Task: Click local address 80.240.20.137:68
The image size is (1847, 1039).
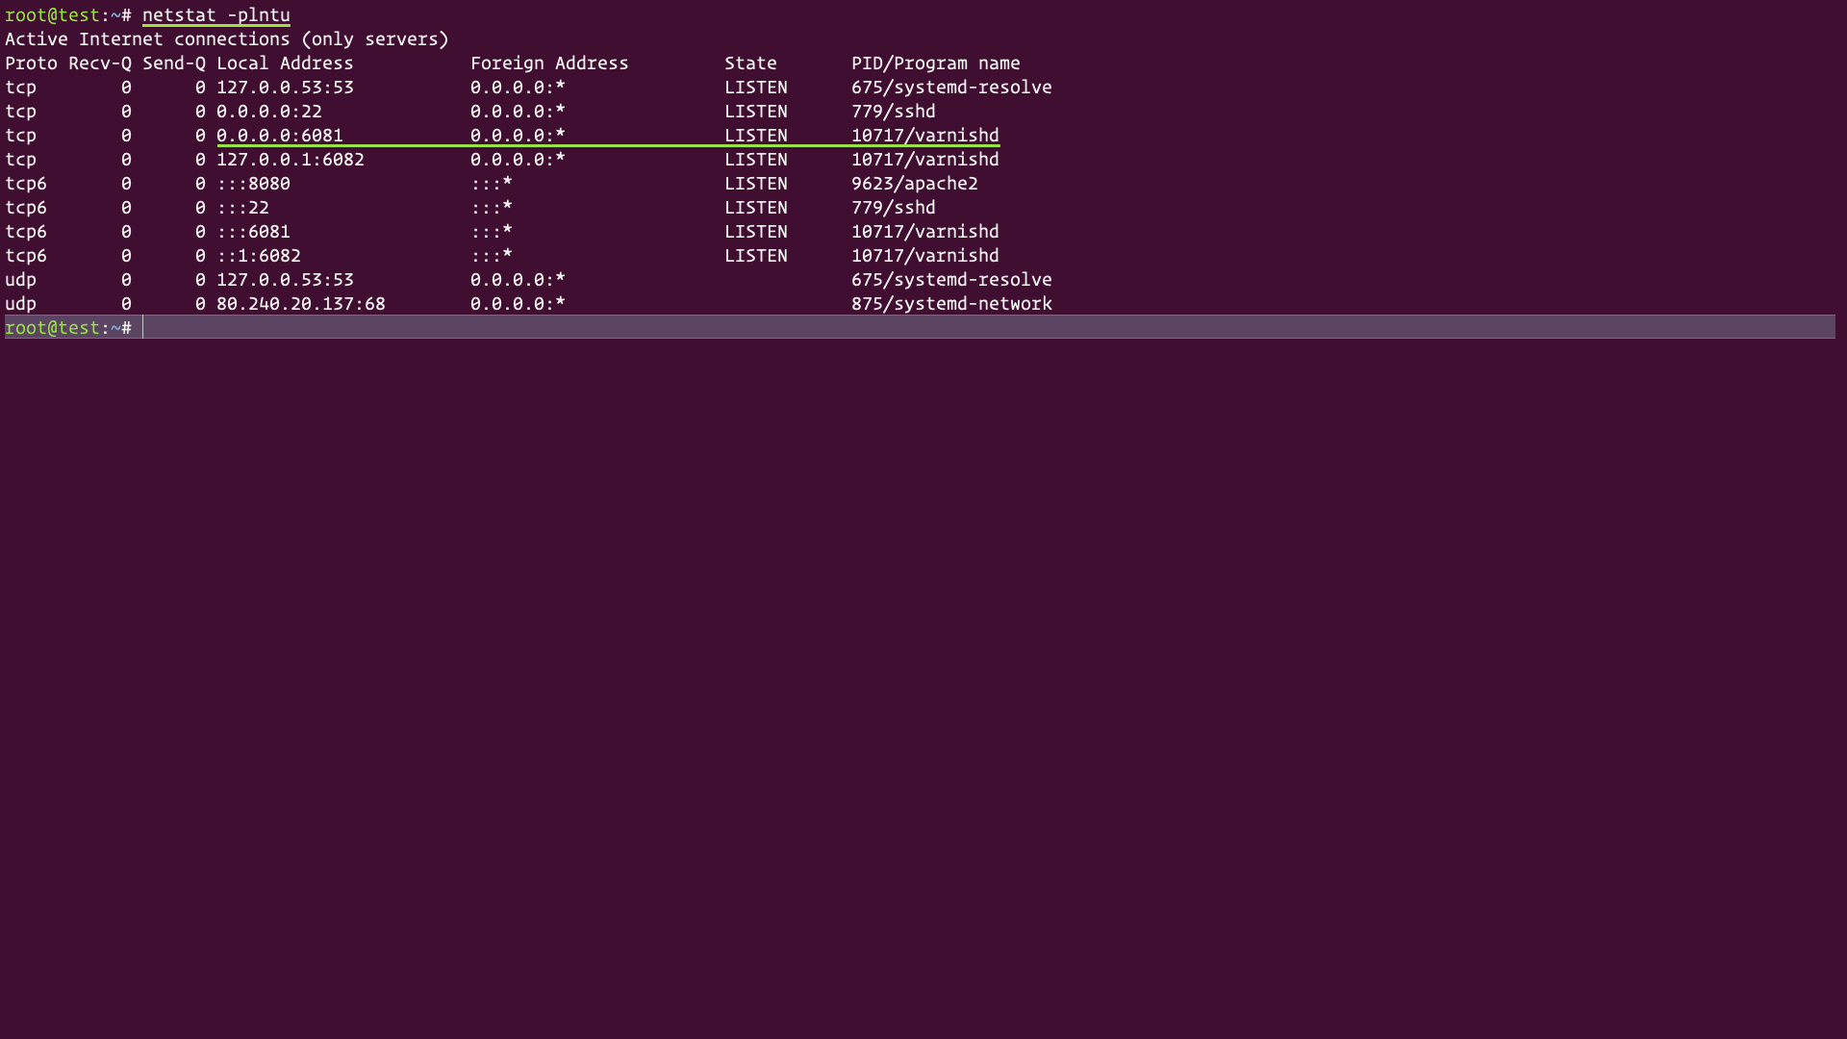Action: [301, 304]
